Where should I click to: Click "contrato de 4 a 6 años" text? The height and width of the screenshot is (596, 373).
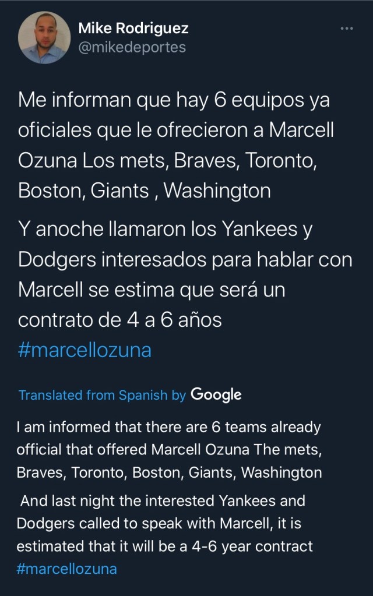pos(119,320)
